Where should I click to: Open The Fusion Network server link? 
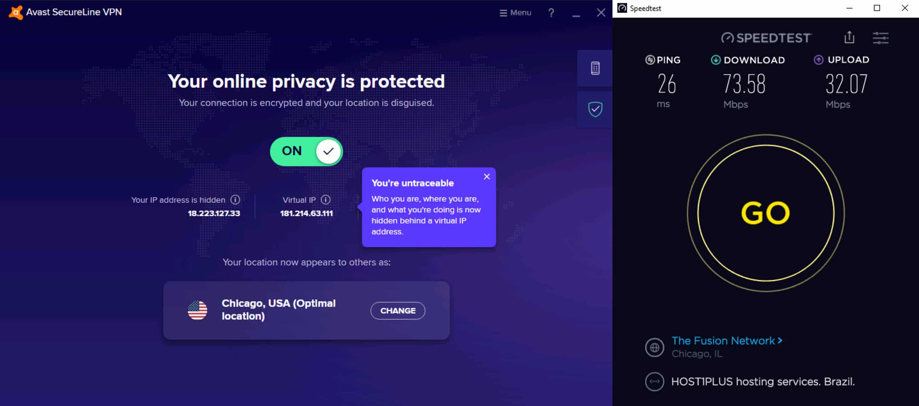tap(727, 340)
